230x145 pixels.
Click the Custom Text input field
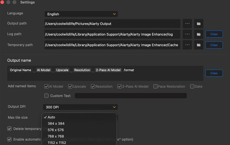pyautogui.click(x=131, y=96)
